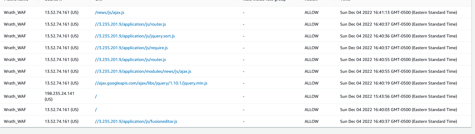Click the 16:41:13 timestamp cell
Screen dimensions: 475x134
(x=398, y=12)
